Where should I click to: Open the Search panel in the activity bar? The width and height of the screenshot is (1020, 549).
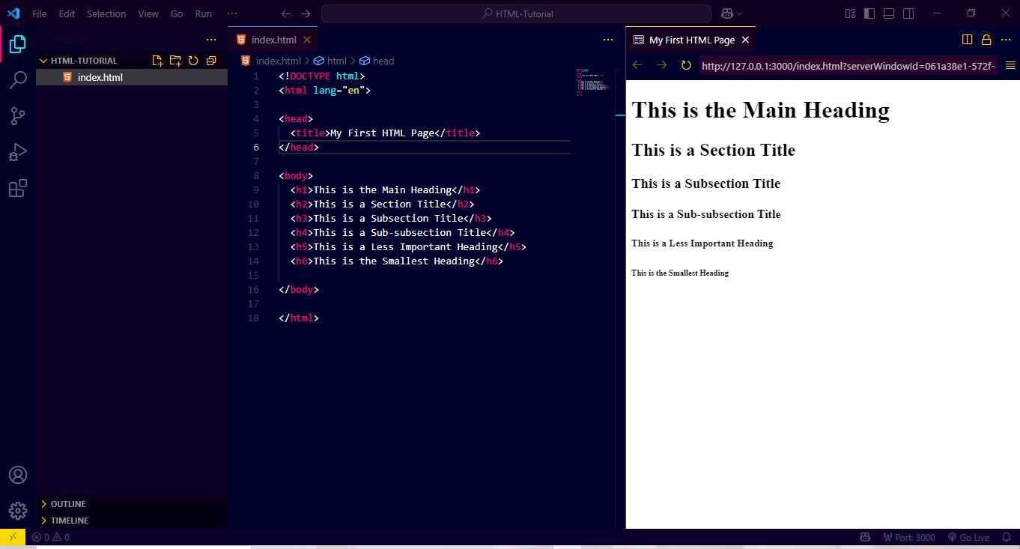(17, 79)
